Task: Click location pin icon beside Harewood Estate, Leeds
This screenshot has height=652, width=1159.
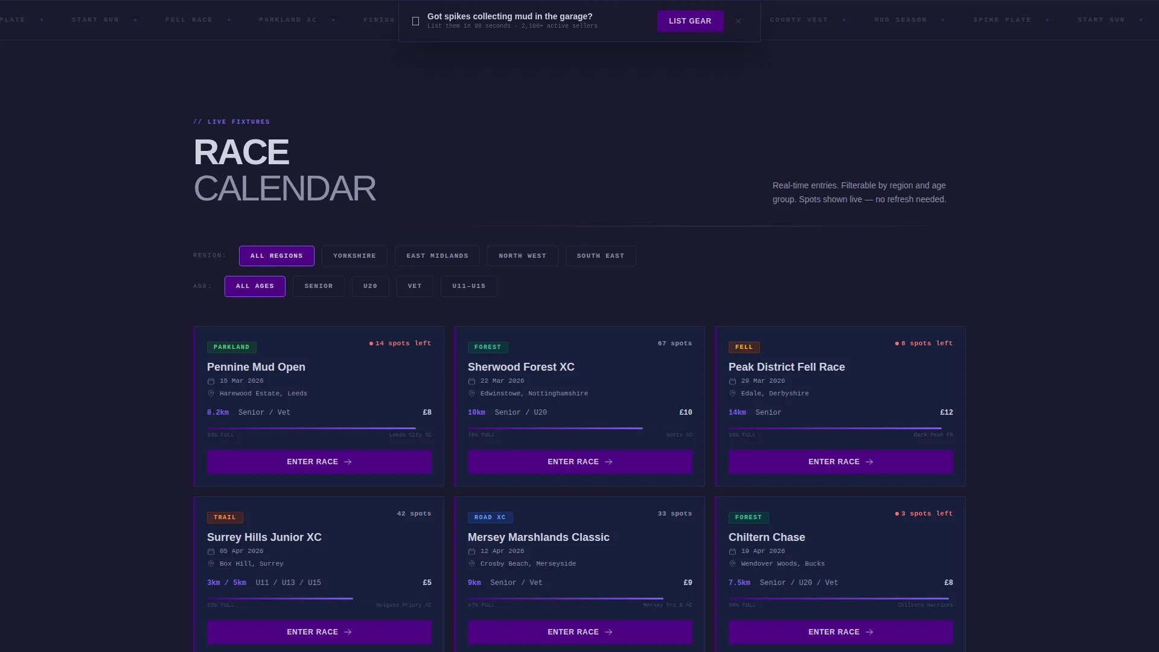Action: [211, 394]
